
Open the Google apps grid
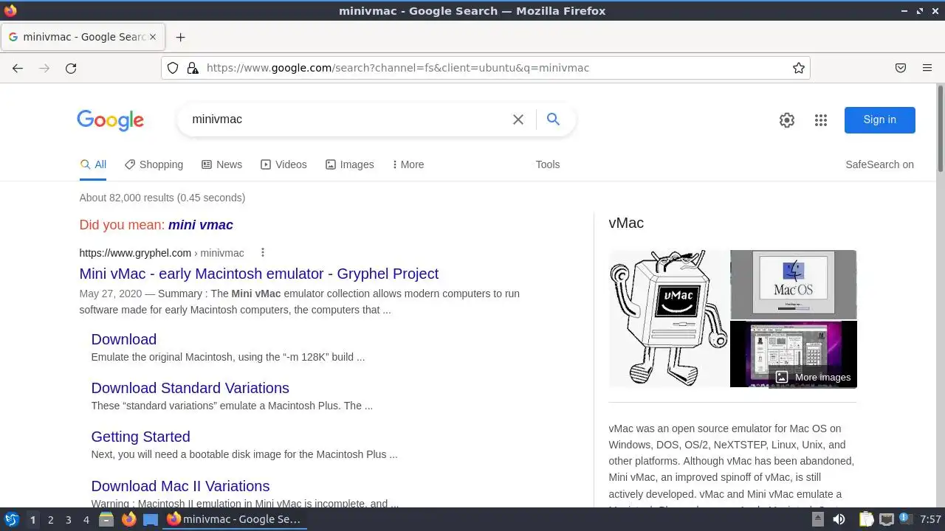point(821,120)
